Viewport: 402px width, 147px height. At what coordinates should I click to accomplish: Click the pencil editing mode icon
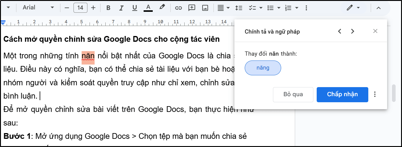[x=350, y=8]
